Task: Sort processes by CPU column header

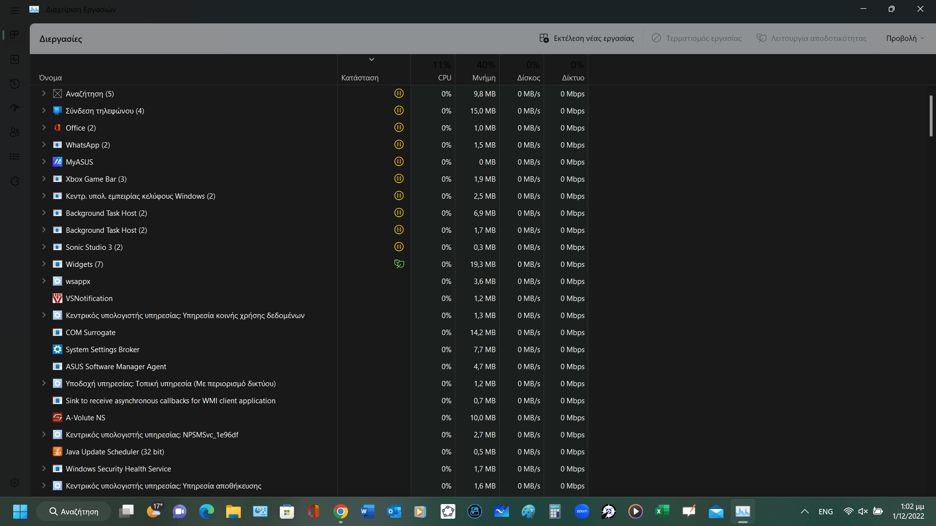Action: pyautogui.click(x=444, y=77)
